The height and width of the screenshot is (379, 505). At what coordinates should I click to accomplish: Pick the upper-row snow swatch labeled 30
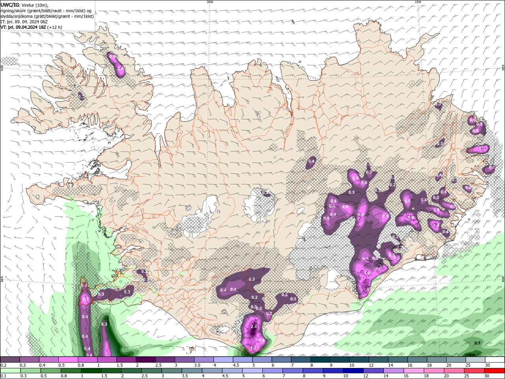495,360
